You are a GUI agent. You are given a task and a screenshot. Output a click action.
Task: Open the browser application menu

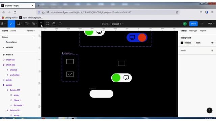pyautogui.click(x=212, y=12)
